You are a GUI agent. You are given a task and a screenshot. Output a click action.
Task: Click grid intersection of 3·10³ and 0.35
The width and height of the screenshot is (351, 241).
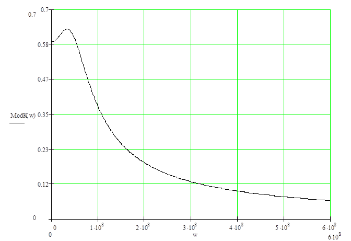point(191,114)
